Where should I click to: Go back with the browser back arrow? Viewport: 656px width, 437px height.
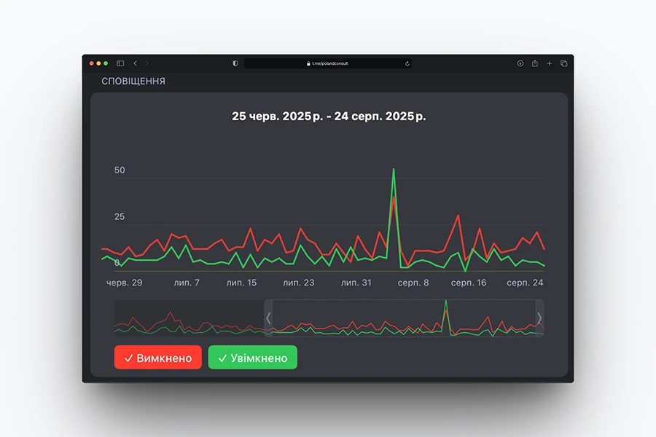tap(135, 63)
